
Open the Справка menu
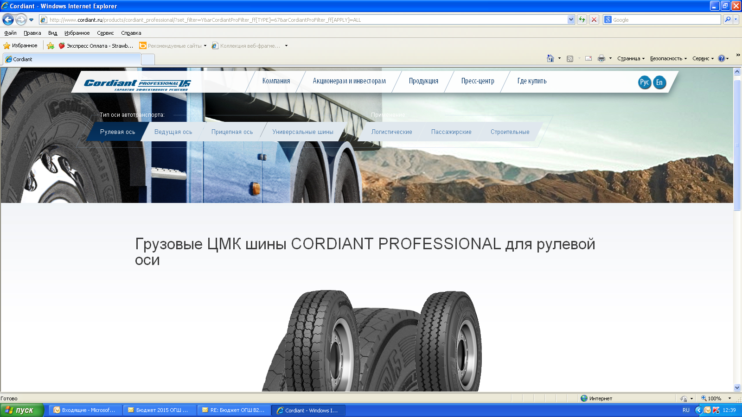point(131,33)
